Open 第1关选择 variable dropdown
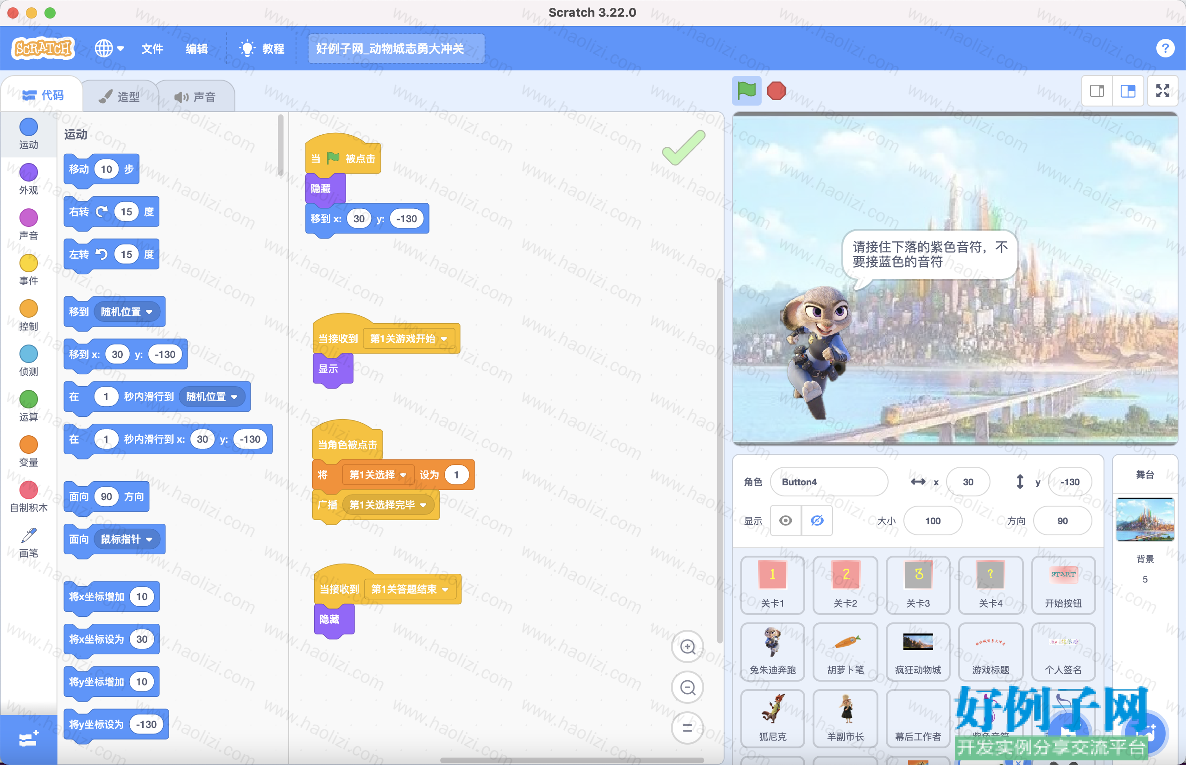The height and width of the screenshot is (765, 1186). point(378,475)
